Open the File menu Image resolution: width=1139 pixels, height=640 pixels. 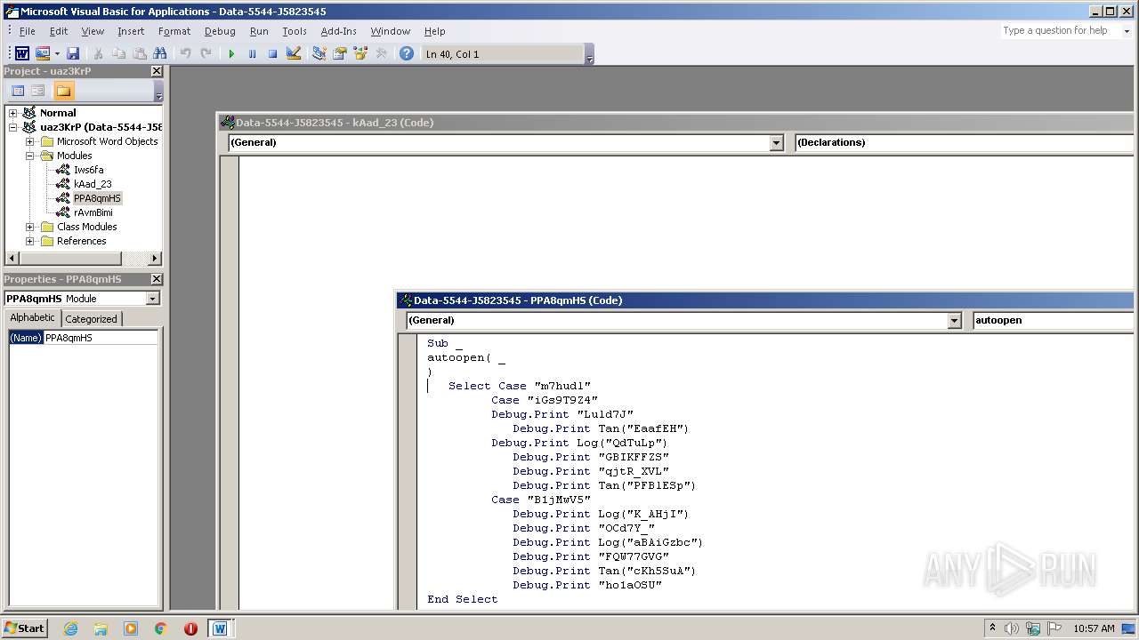(28, 31)
